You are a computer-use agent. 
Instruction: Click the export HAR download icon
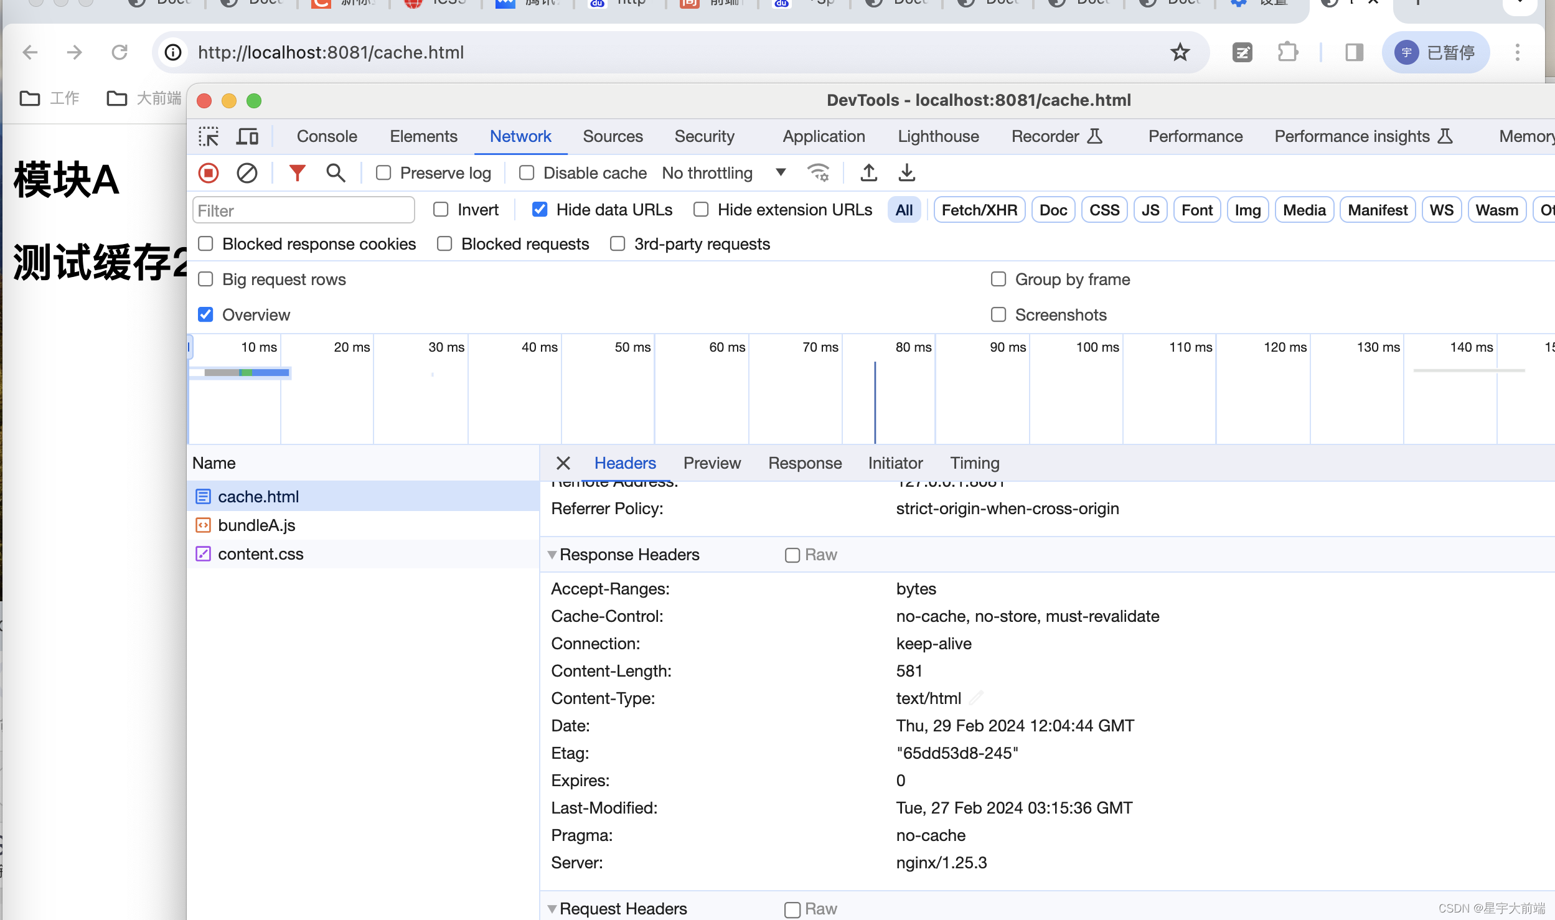pyautogui.click(x=907, y=173)
